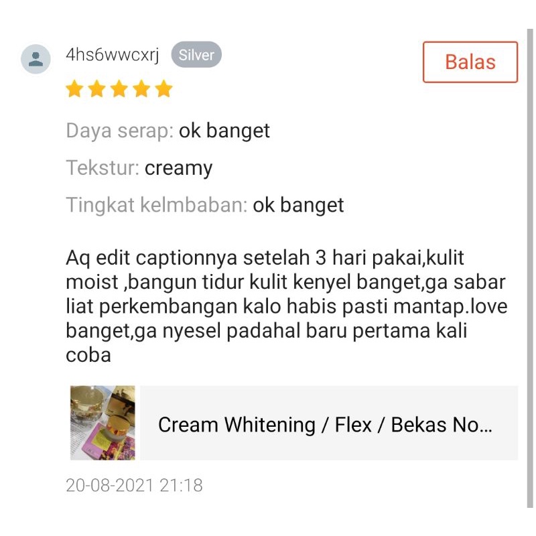
Task: Open the Cream Whitening / Flex product title
Action: [325, 425]
